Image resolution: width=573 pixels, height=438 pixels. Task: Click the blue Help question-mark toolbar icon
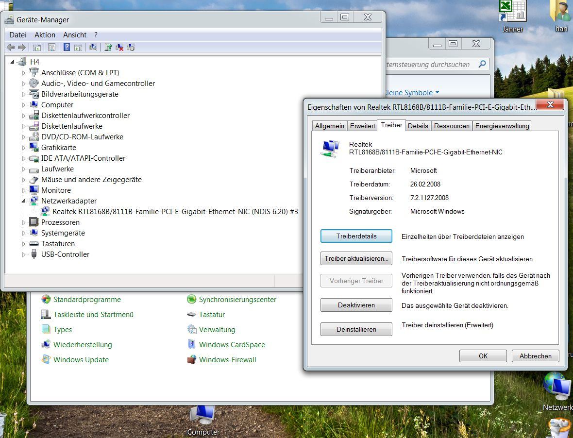tap(67, 47)
